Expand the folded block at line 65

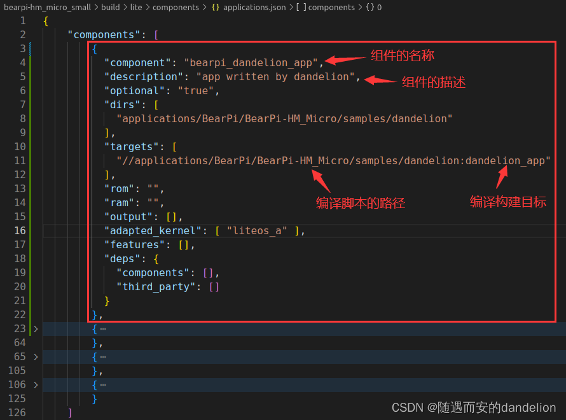point(36,357)
